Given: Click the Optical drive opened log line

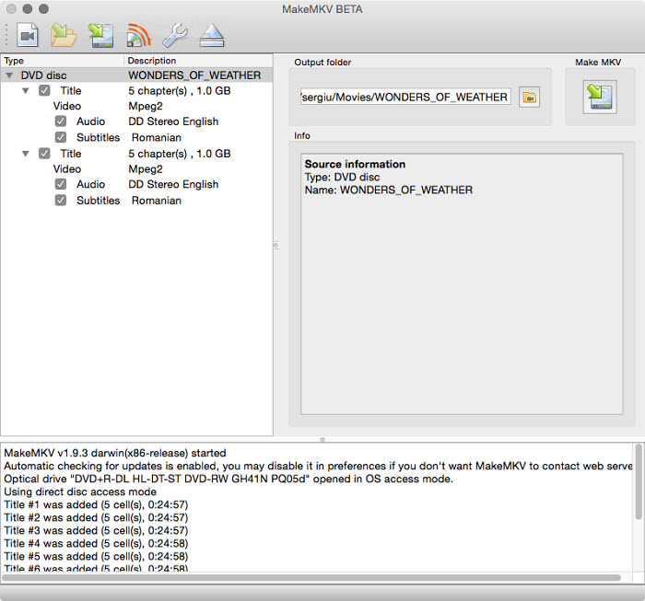Looking at the screenshot, I should coord(229,479).
